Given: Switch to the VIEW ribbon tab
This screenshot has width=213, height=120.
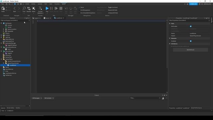Looking at the screenshot, I should (x=51, y=4).
